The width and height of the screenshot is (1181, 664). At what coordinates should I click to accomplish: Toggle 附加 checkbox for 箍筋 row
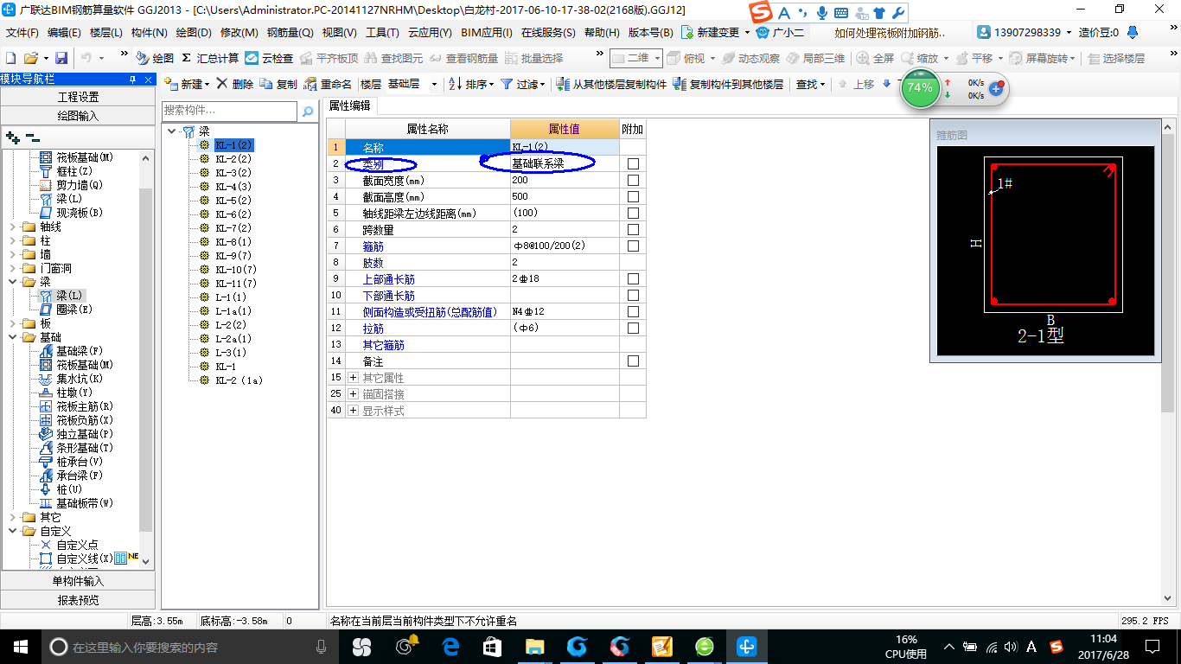[x=633, y=246]
